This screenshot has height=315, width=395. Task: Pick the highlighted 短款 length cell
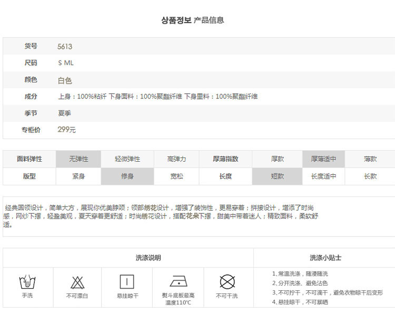point(278,176)
